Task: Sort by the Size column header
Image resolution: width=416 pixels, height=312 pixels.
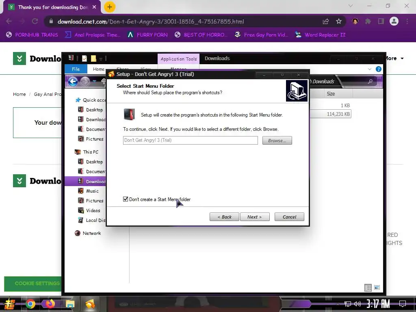Action: pyautogui.click(x=331, y=94)
